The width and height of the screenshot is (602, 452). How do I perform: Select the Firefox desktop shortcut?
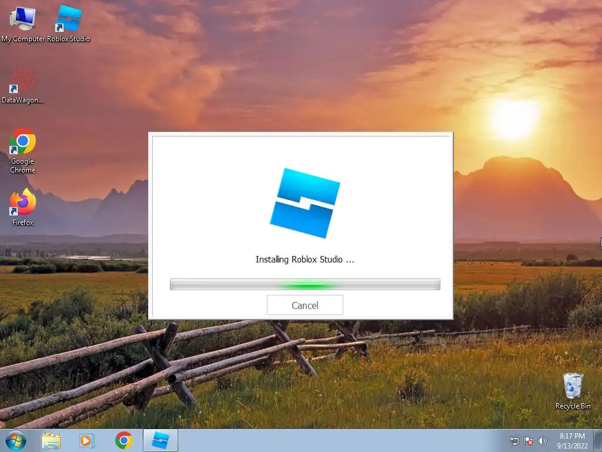coord(23,207)
